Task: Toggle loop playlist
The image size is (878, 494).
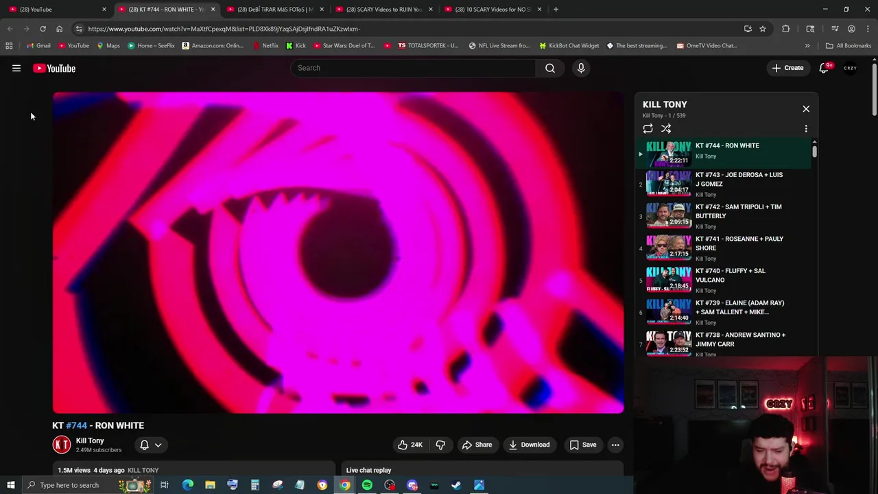Action: coord(648,128)
